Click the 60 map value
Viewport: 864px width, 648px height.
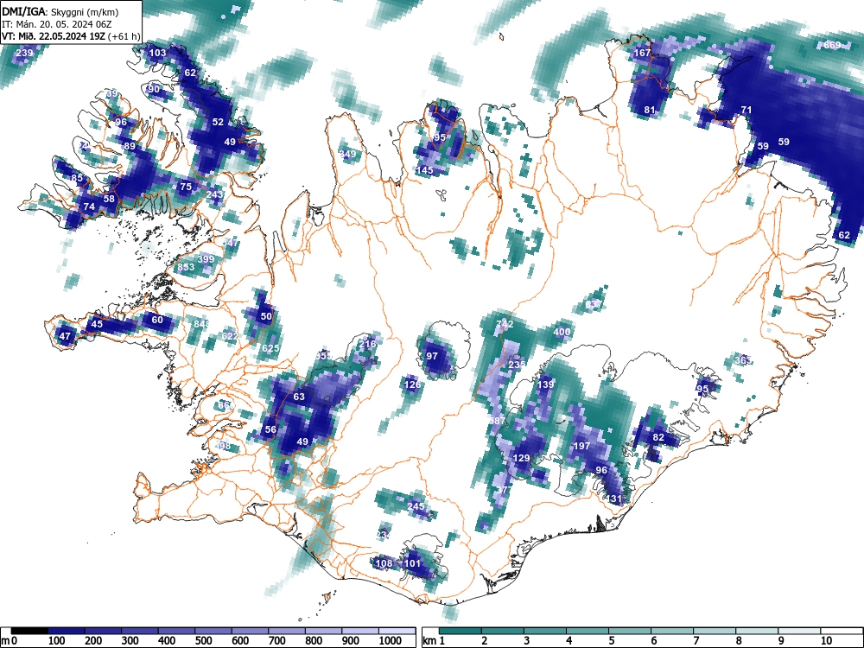click(x=157, y=321)
